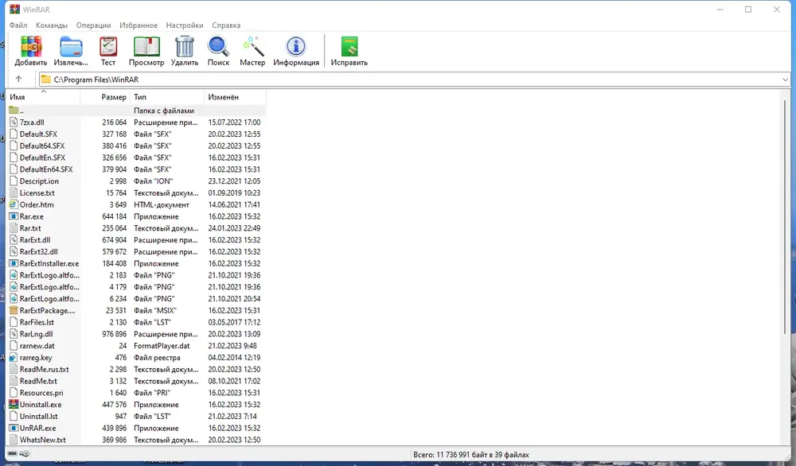
Task: Sort list by Имя column header
Action: click(43, 97)
